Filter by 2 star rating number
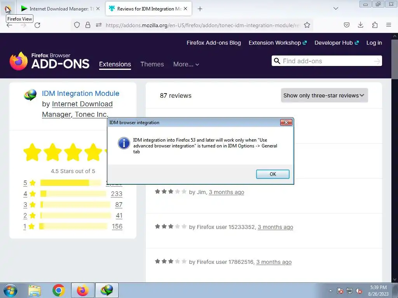 point(25,216)
